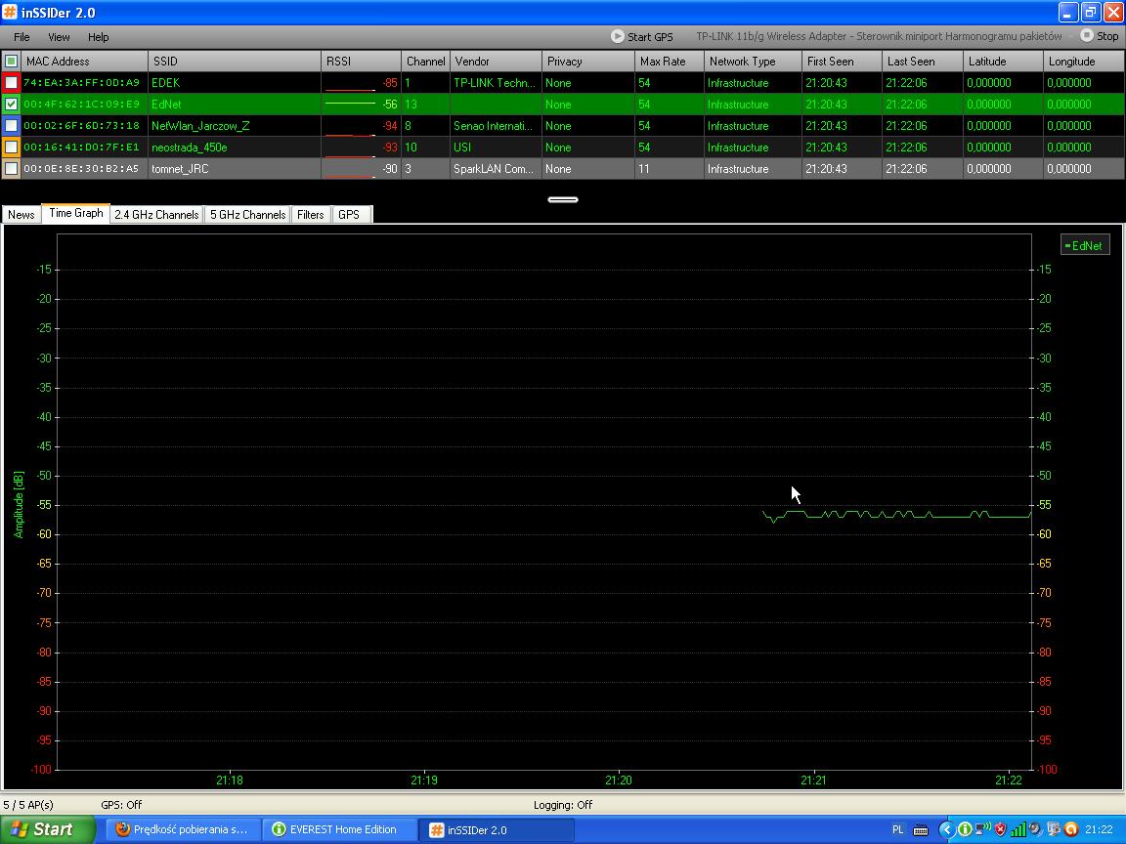The image size is (1126, 844).
Task: Click the inSSIDer 2.0 taskbar button
Action: tap(497, 829)
